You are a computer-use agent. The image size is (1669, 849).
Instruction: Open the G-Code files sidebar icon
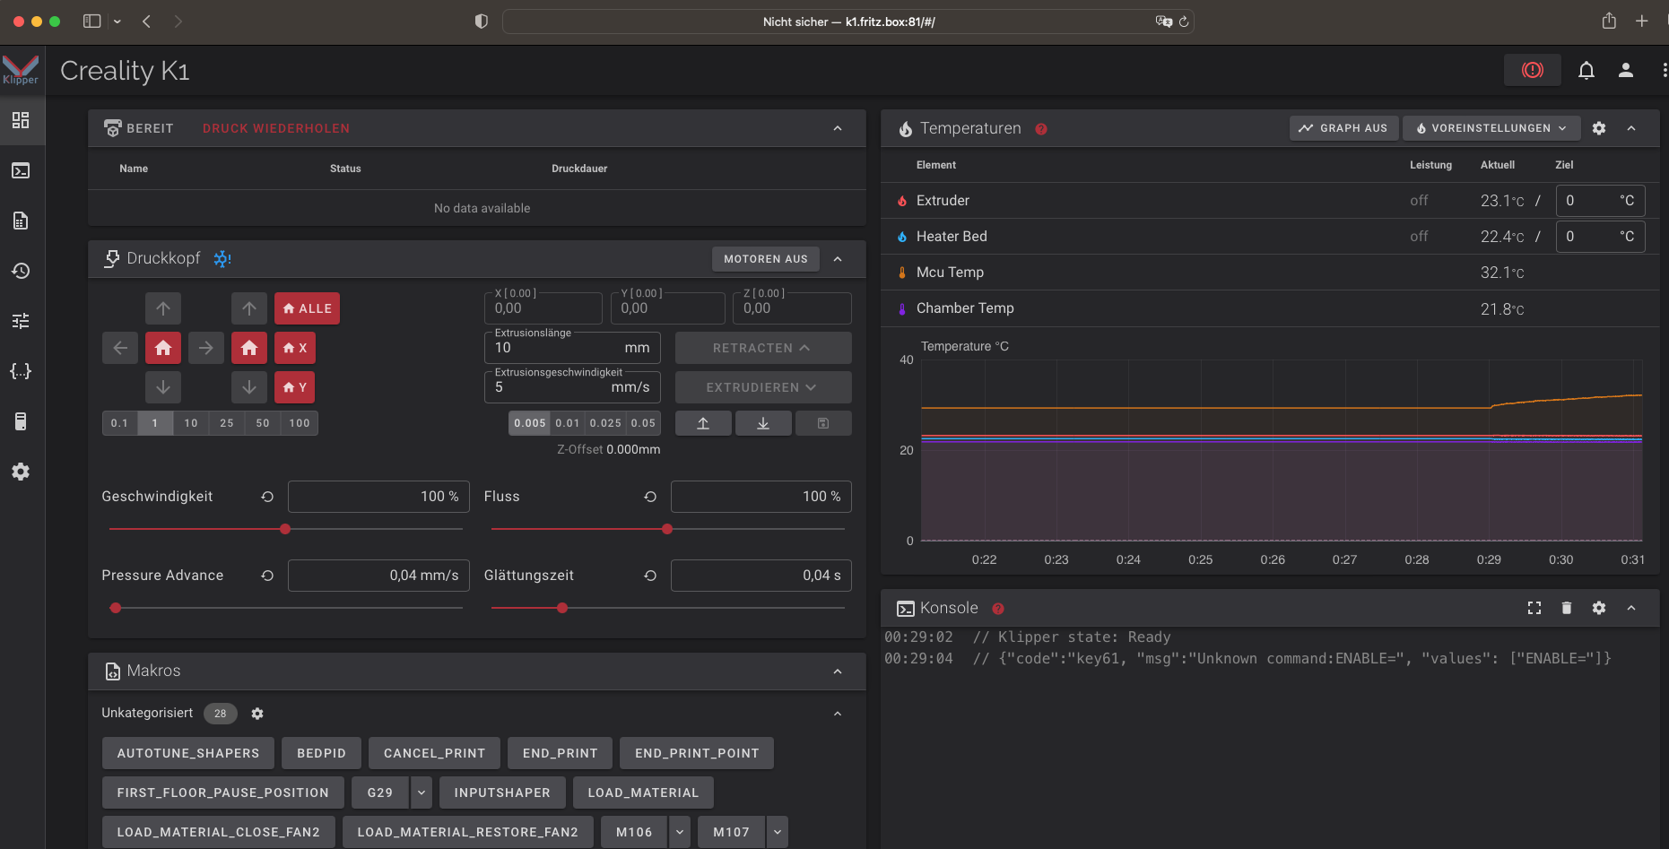(21, 221)
